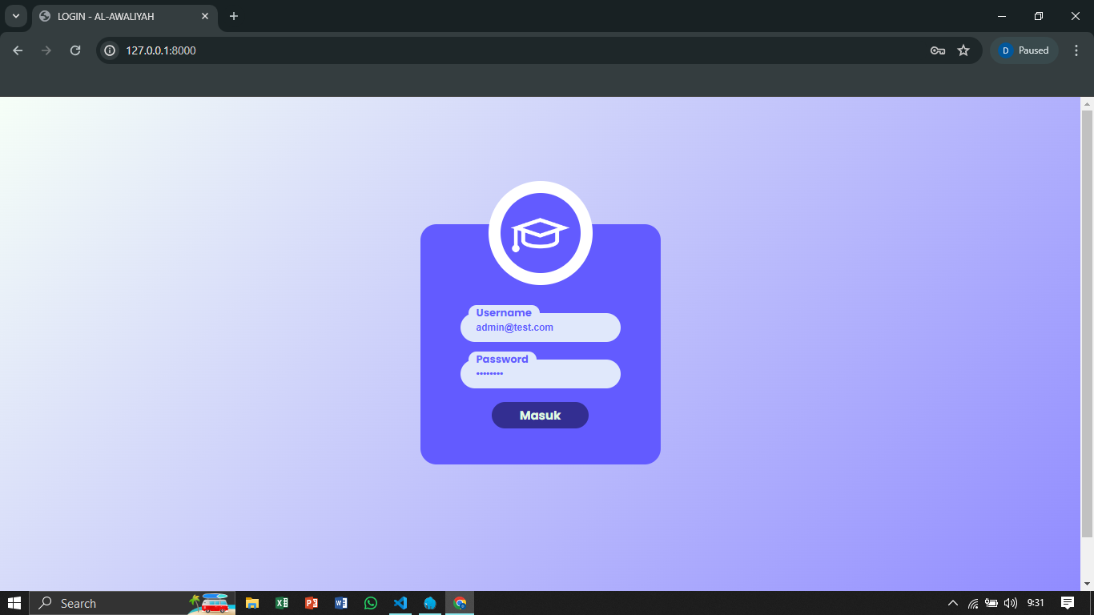The image size is (1094, 615).
Task: Click the graduation cap logo
Action: coord(541,233)
